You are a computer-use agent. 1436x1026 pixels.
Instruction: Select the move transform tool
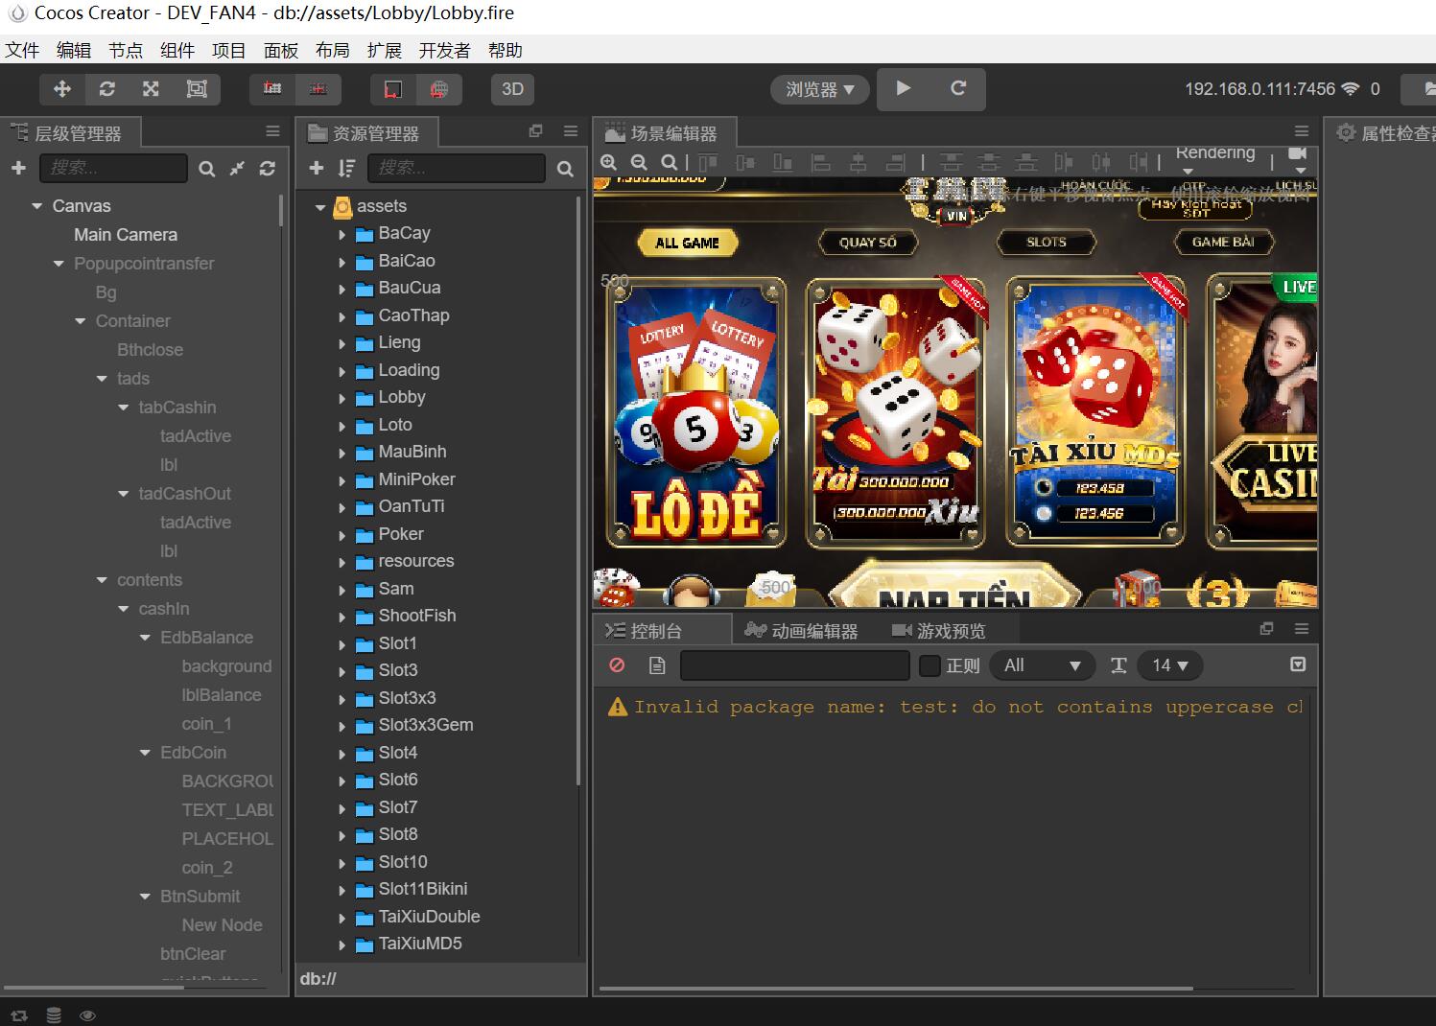62,89
